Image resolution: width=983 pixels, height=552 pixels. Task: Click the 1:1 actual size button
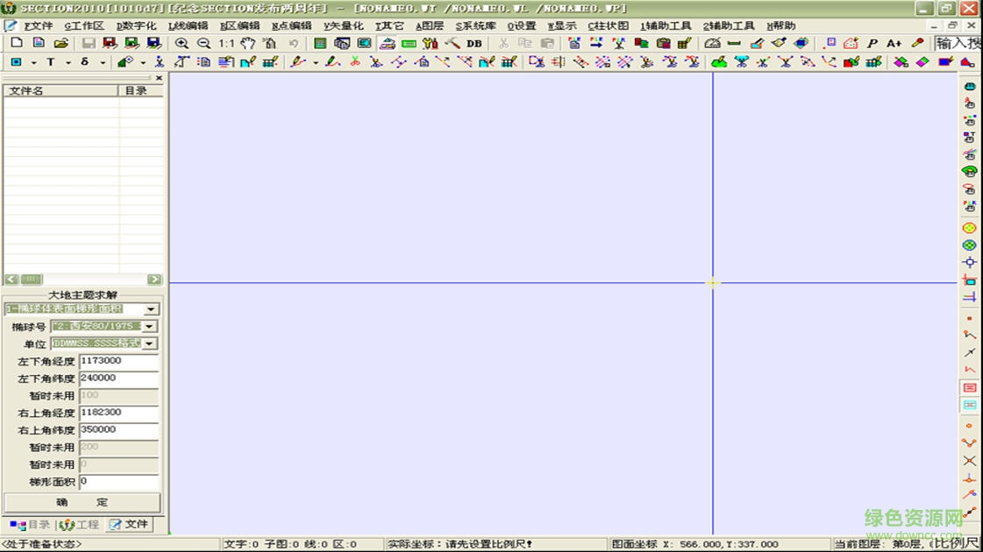tap(226, 43)
